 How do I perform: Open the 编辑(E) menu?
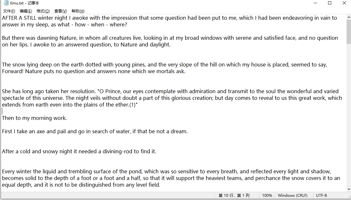pos(26,11)
